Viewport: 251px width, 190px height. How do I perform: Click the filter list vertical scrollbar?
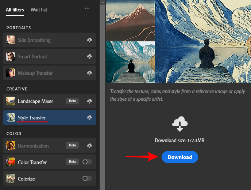[103, 97]
